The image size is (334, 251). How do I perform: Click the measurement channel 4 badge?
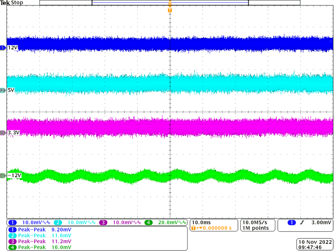tap(12, 247)
